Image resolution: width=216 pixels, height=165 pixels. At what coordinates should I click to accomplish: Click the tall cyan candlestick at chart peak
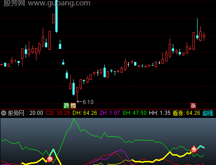(x=56, y=17)
